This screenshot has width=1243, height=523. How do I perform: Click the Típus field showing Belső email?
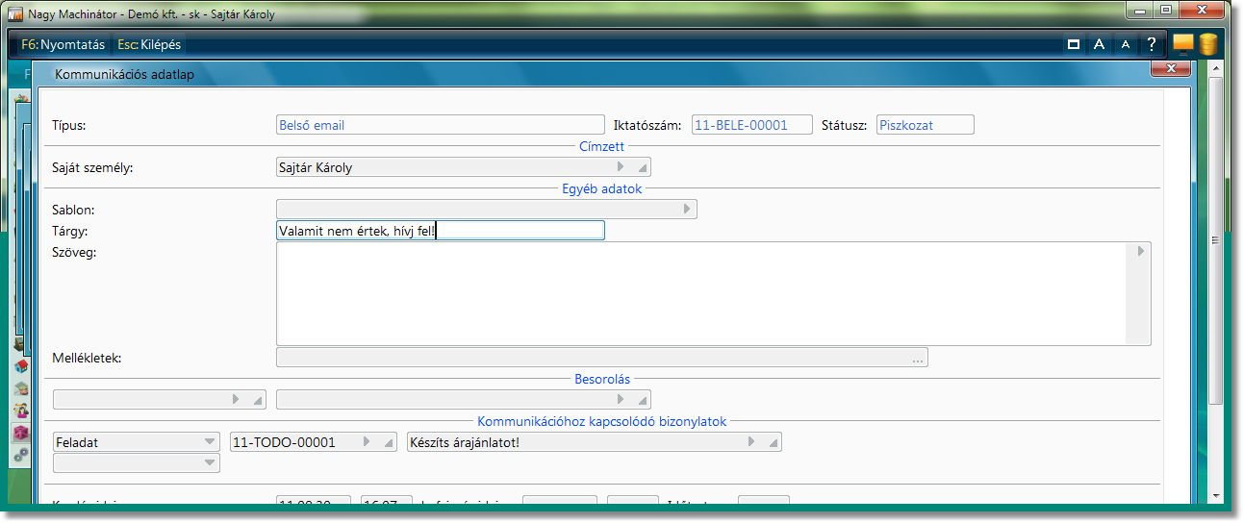coord(440,125)
